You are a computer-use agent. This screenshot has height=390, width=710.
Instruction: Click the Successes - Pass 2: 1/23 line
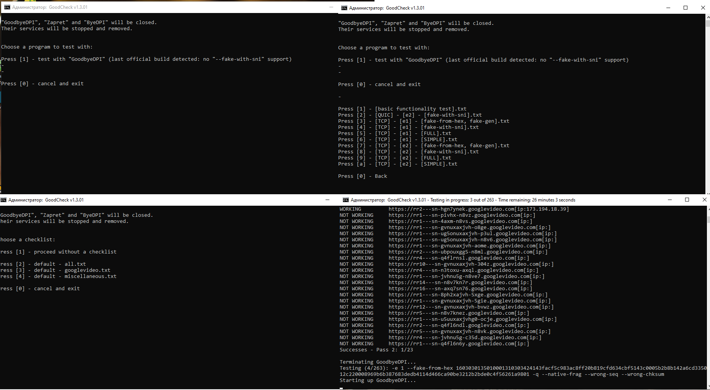coord(376,350)
